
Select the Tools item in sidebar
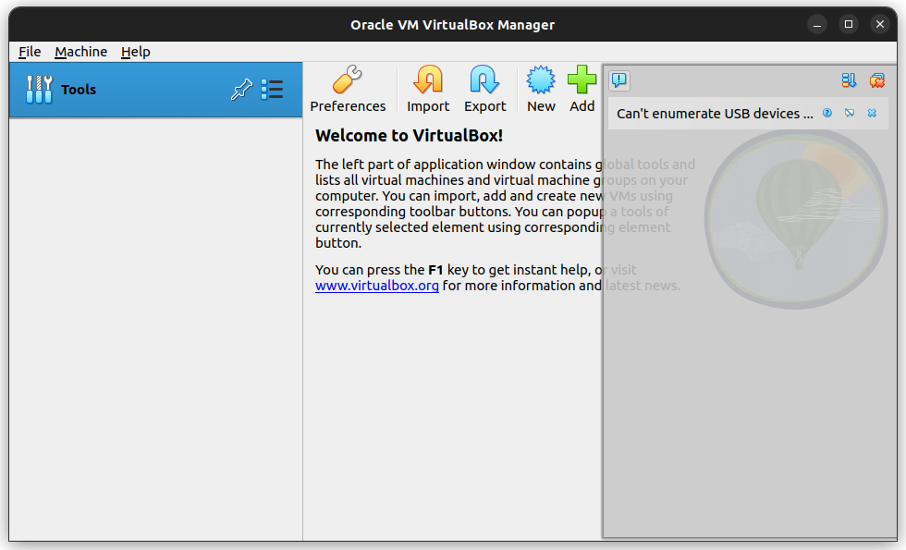coord(155,91)
